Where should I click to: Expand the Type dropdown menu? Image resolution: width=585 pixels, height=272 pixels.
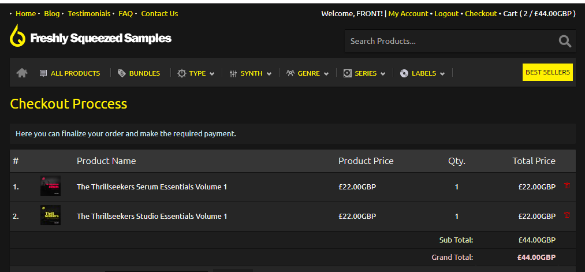[196, 73]
